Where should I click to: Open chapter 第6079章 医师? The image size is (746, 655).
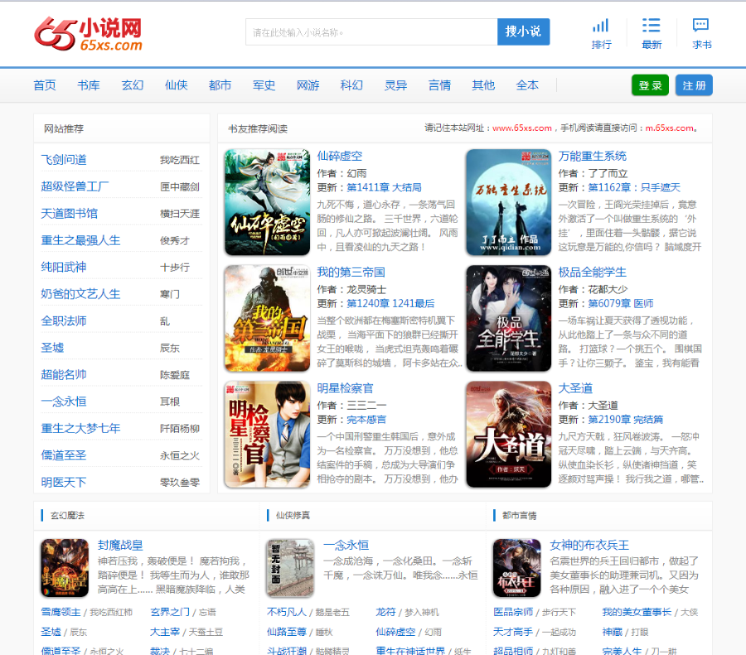point(620,303)
